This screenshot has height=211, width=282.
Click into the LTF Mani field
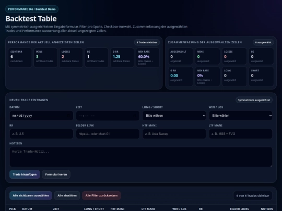[x=240, y=134]
